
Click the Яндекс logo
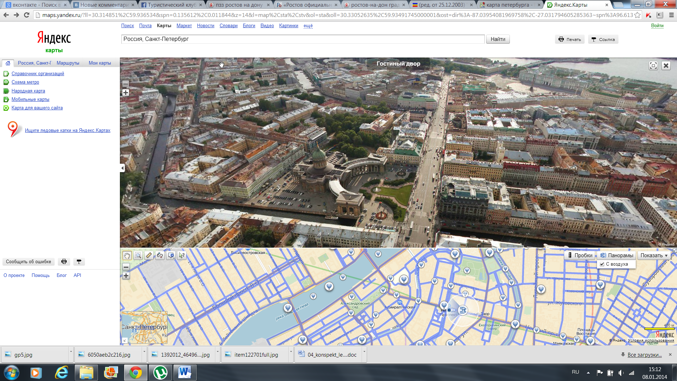pyautogui.click(x=54, y=38)
